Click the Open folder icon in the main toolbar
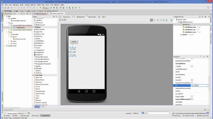 [x=2, y=8]
